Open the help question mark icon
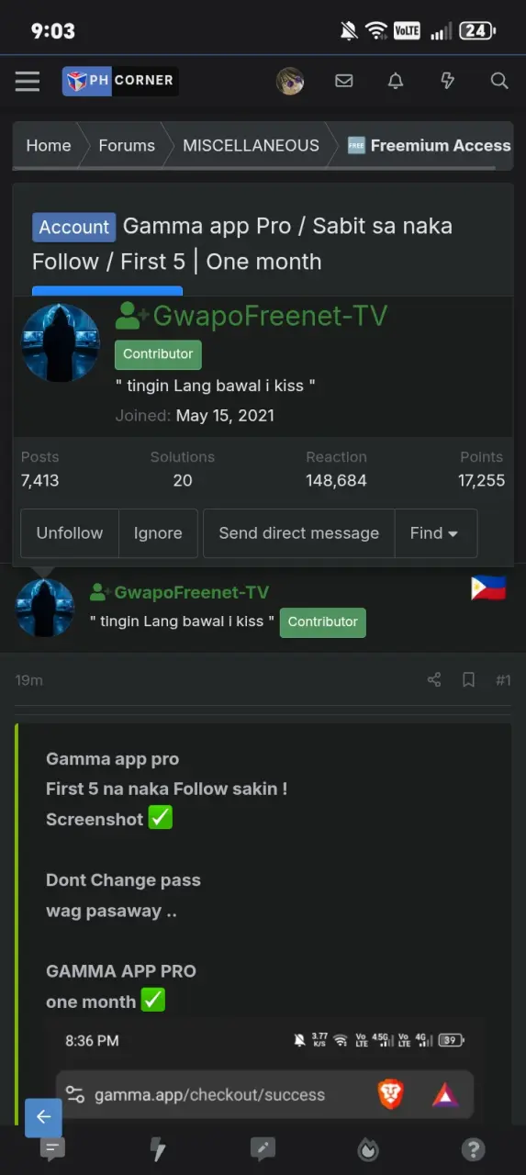 473,1149
